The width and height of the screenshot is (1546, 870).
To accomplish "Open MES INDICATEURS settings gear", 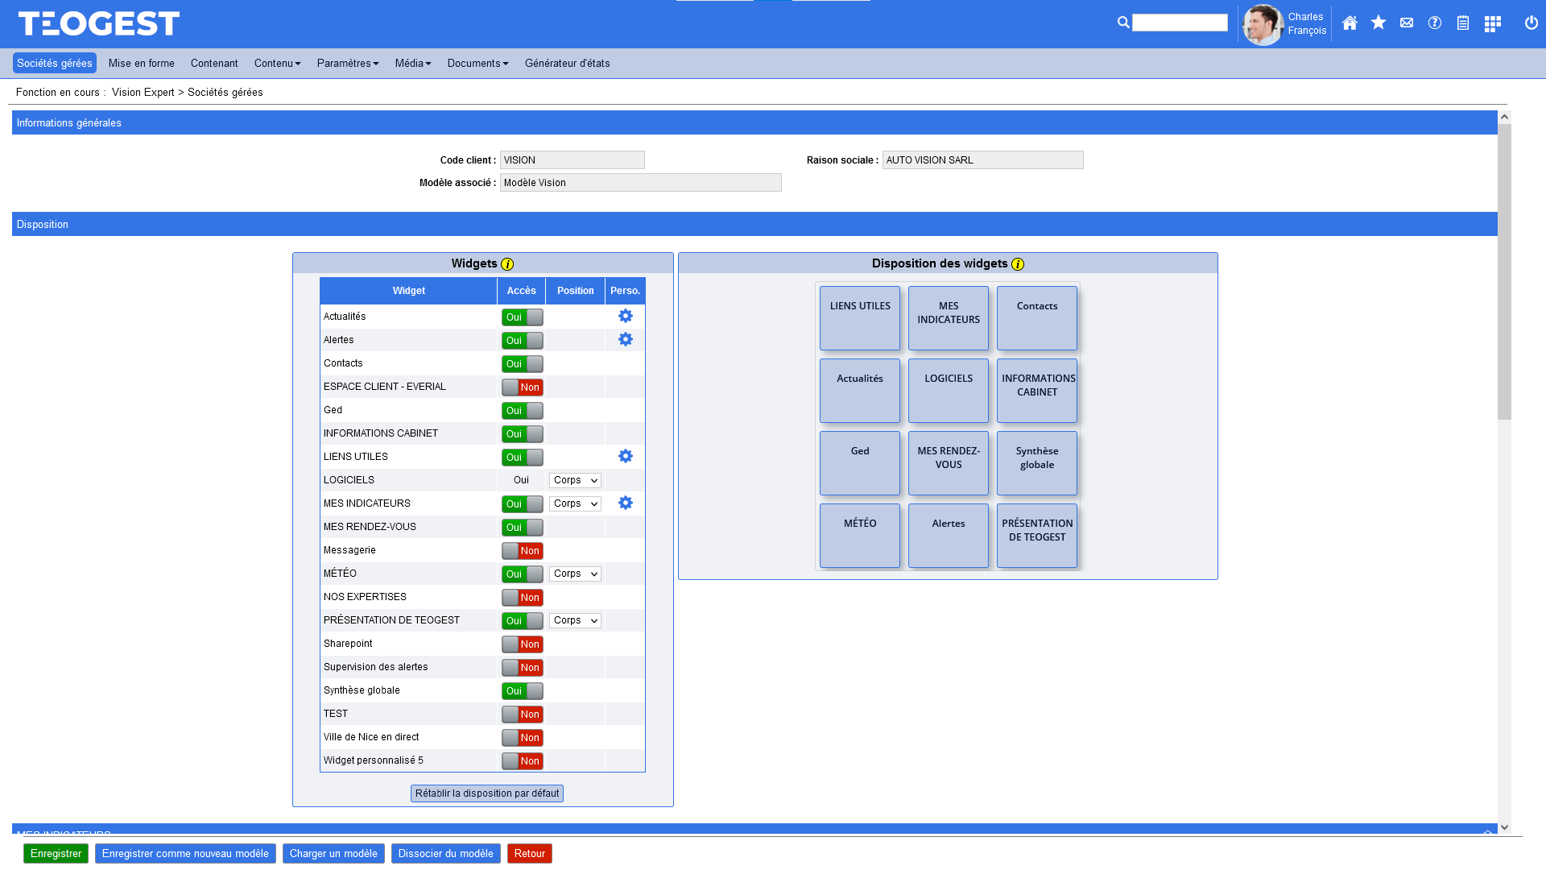I will pos(626,503).
